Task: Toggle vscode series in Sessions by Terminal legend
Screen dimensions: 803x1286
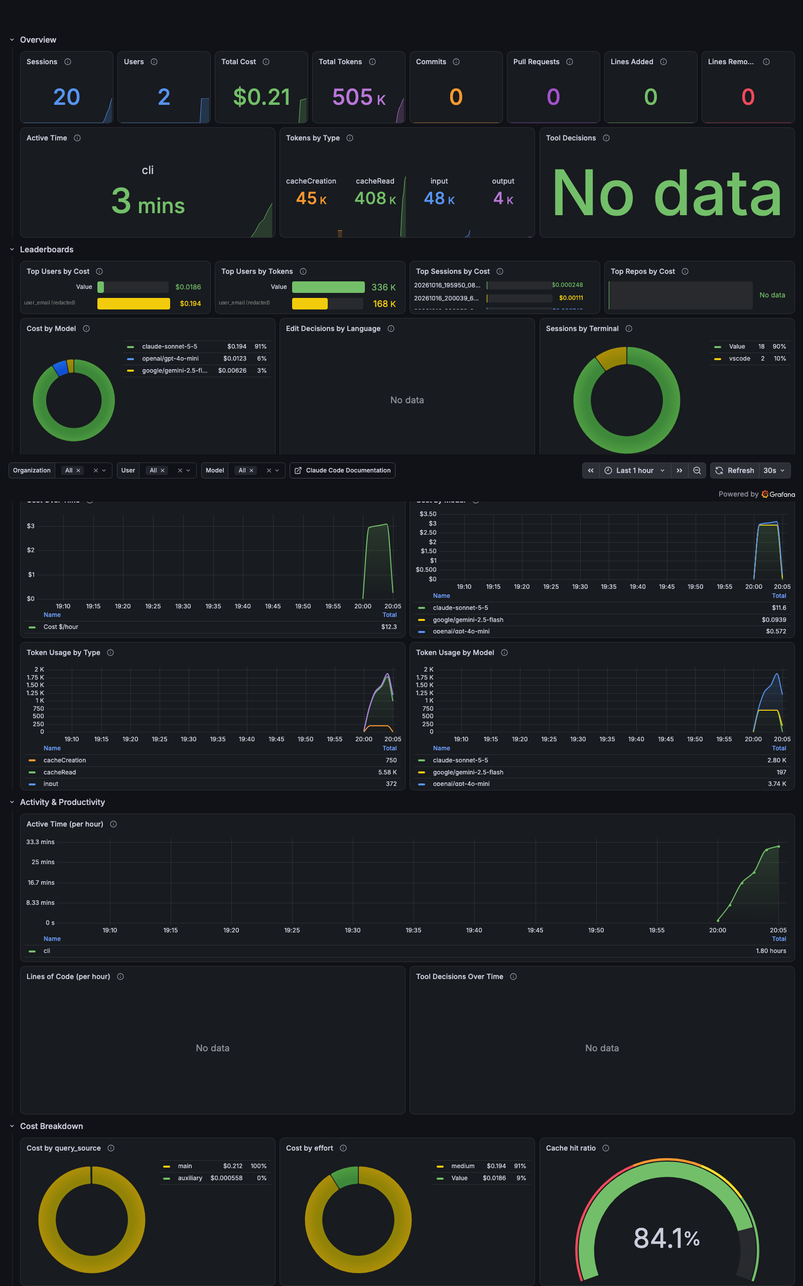Action: click(739, 359)
